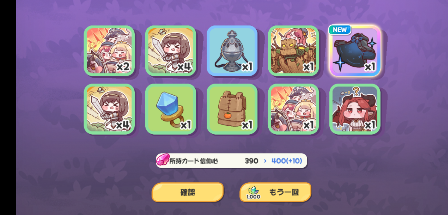View the red-haired horned girl card
The height and width of the screenshot is (215, 448).
click(x=355, y=109)
